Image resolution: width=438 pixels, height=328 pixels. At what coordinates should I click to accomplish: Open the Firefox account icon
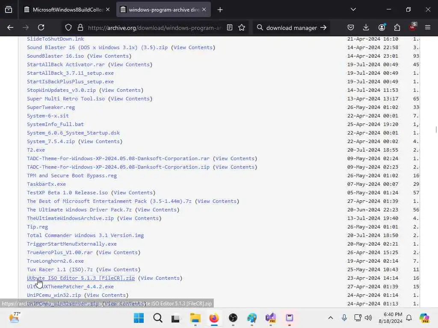point(382,27)
